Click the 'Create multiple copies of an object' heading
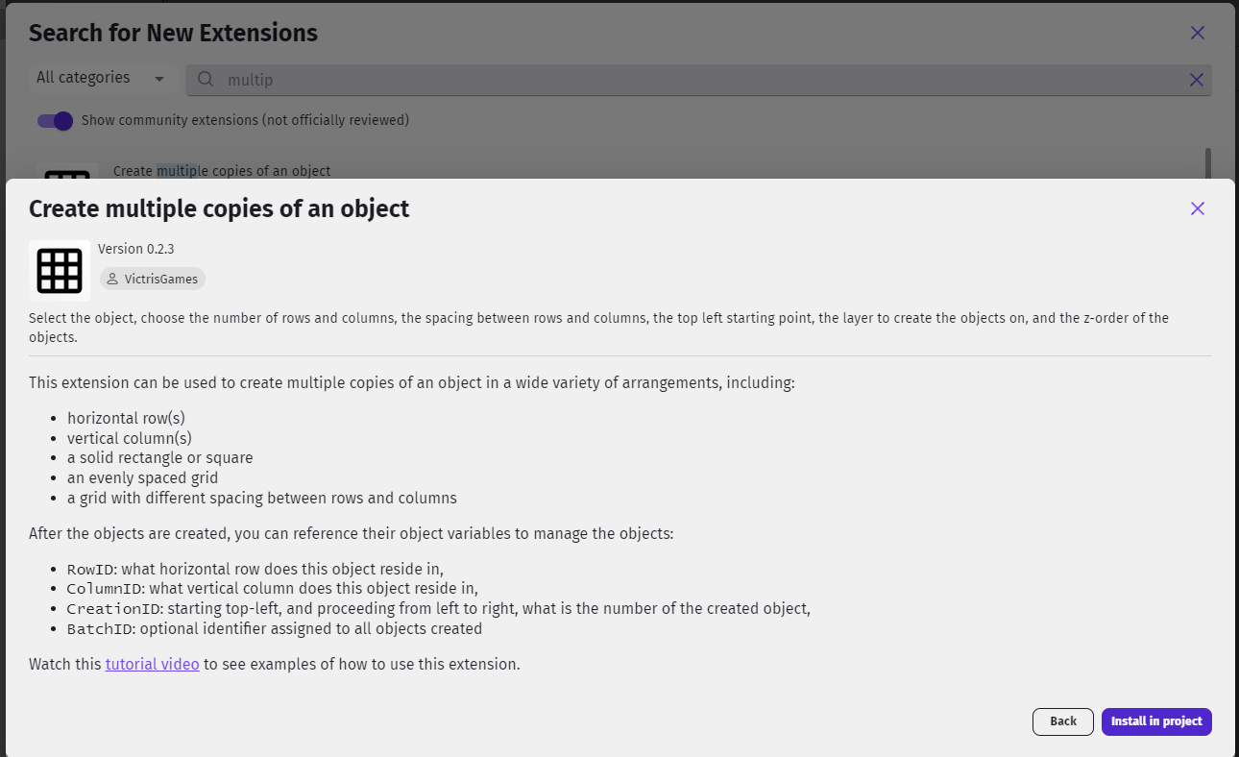The image size is (1239, 757). pos(219,208)
